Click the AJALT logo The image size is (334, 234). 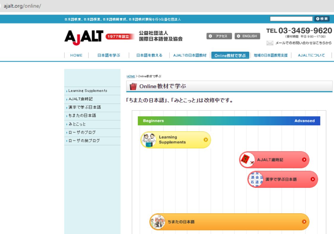(x=84, y=37)
